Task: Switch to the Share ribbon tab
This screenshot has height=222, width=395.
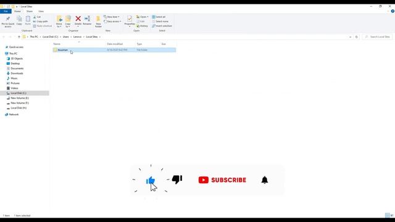Action: point(30,11)
